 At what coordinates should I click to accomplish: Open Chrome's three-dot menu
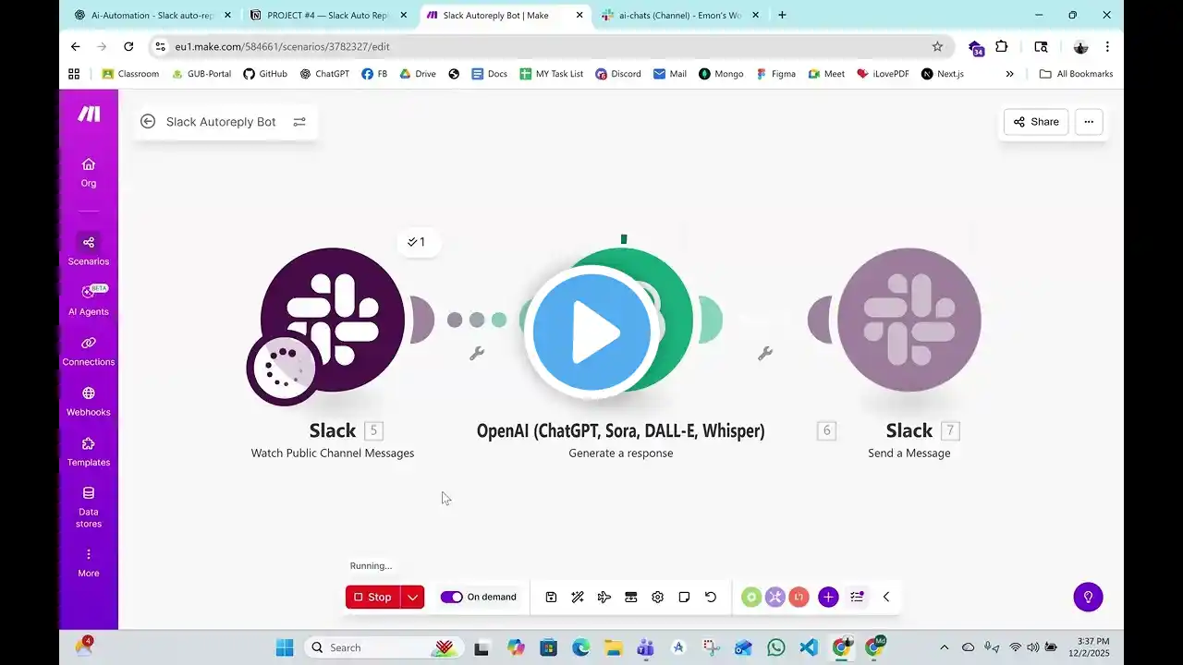[x=1107, y=46]
